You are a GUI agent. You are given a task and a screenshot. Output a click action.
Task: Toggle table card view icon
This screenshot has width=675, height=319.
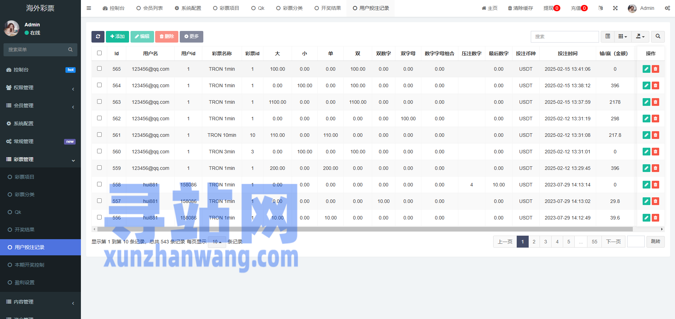coord(607,37)
